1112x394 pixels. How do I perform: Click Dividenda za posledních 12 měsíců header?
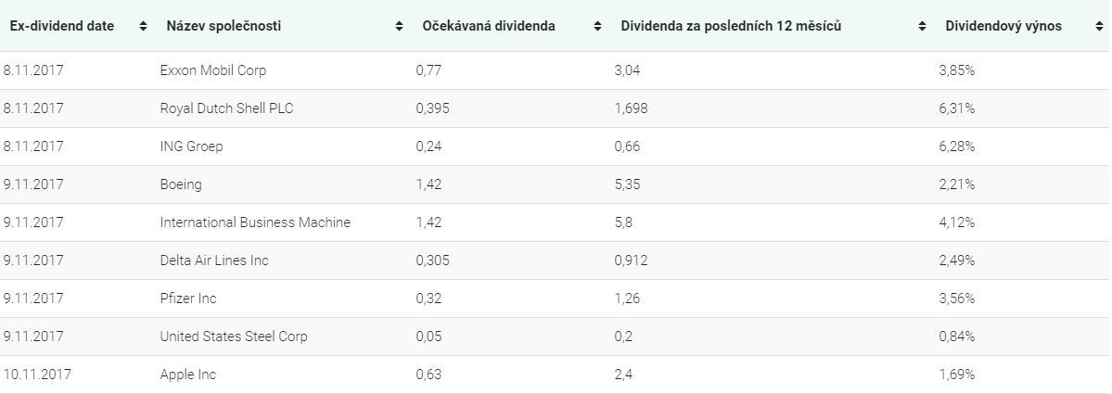coord(731,26)
